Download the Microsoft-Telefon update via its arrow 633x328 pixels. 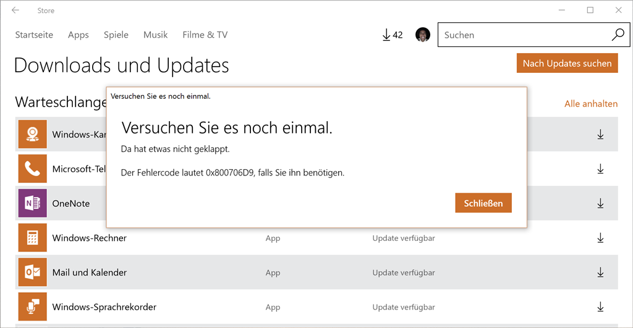[600, 169]
